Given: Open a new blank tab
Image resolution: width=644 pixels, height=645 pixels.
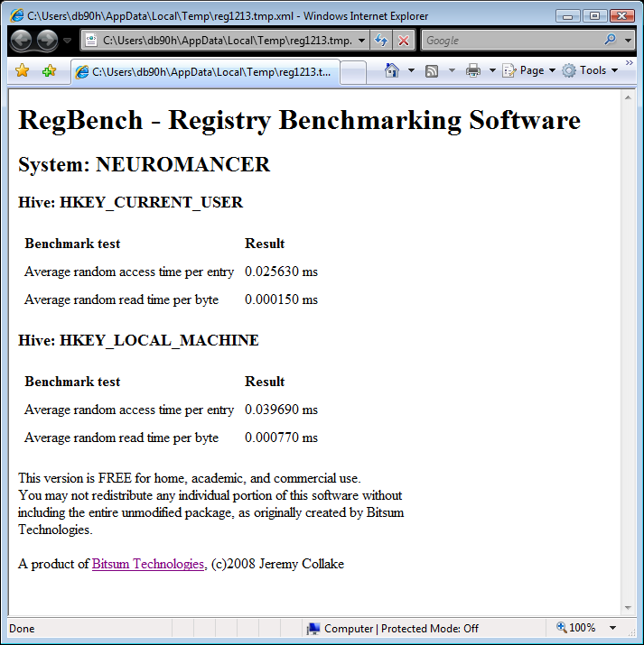Looking at the screenshot, I should (353, 72).
